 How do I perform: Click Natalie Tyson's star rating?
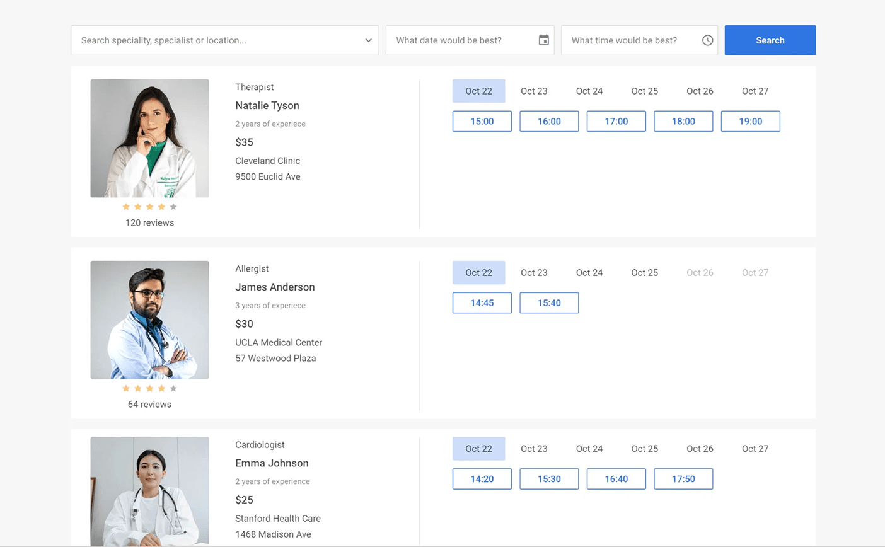click(x=149, y=207)
